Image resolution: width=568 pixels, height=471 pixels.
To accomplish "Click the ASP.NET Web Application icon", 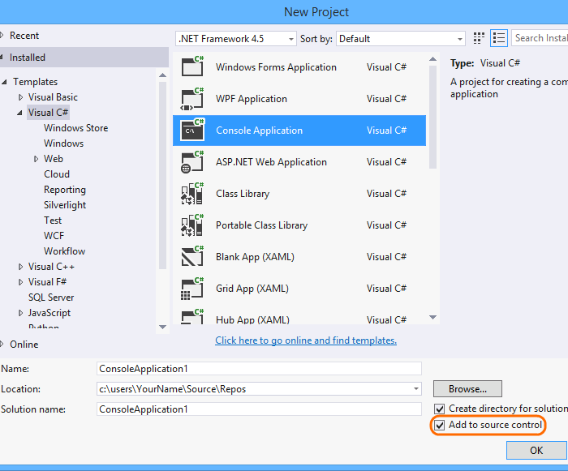I will point(192,162).
